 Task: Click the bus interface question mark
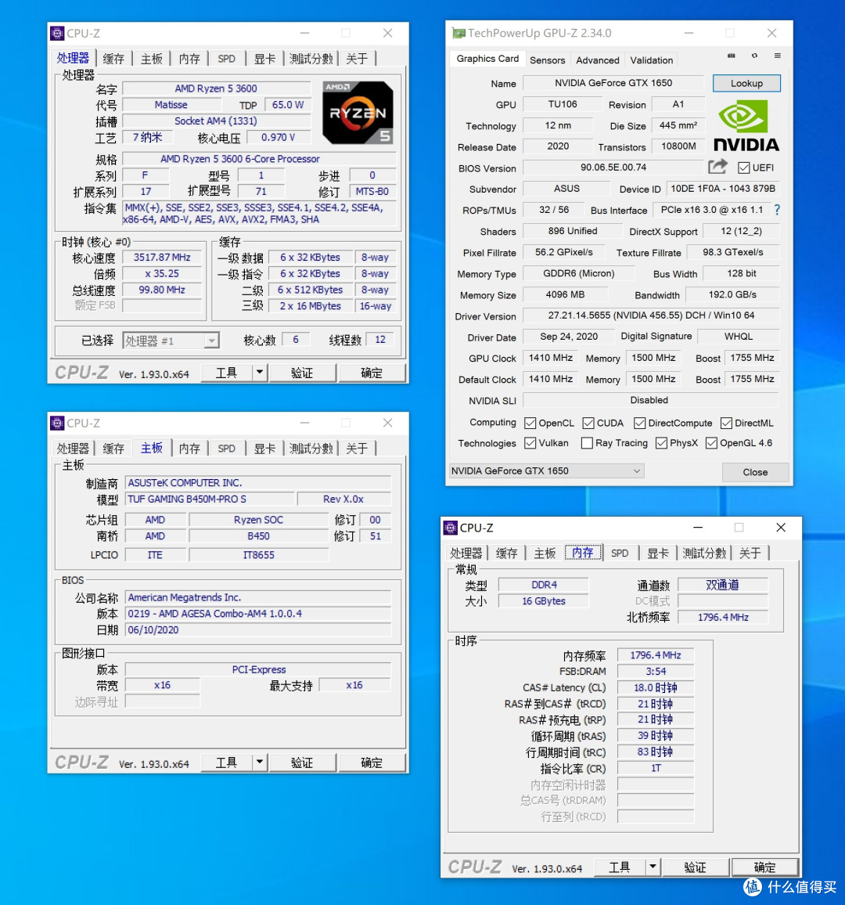tap(778, 210)
